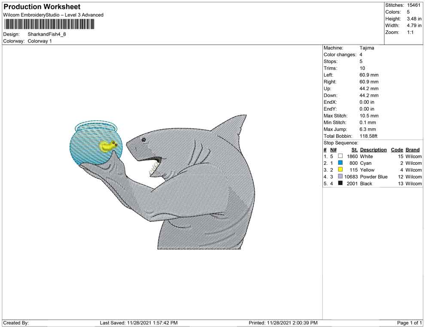Click the N# column header
This screenshot has height=327, width=425.
coord(333,150)
